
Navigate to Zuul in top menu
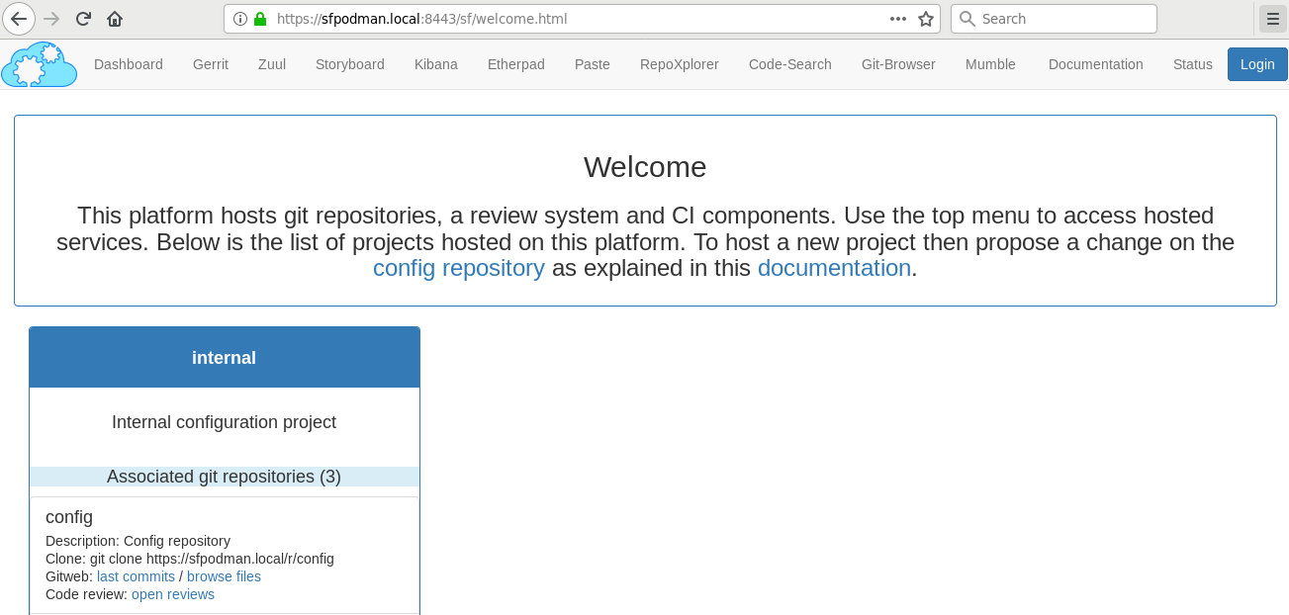[272, 64]
